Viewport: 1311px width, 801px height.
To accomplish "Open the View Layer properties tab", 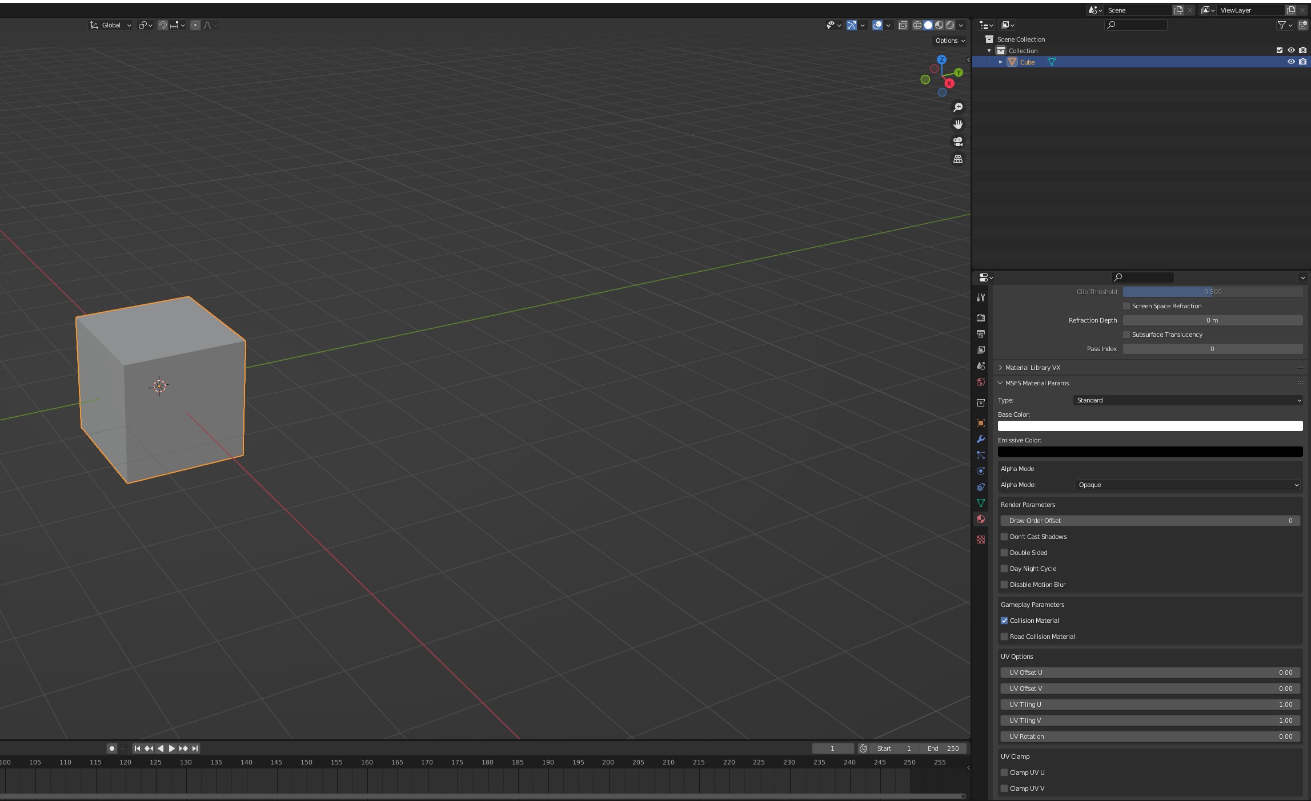I will point(981,349).
